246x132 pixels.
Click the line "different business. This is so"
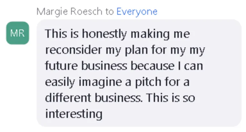[x=120, y=98]
